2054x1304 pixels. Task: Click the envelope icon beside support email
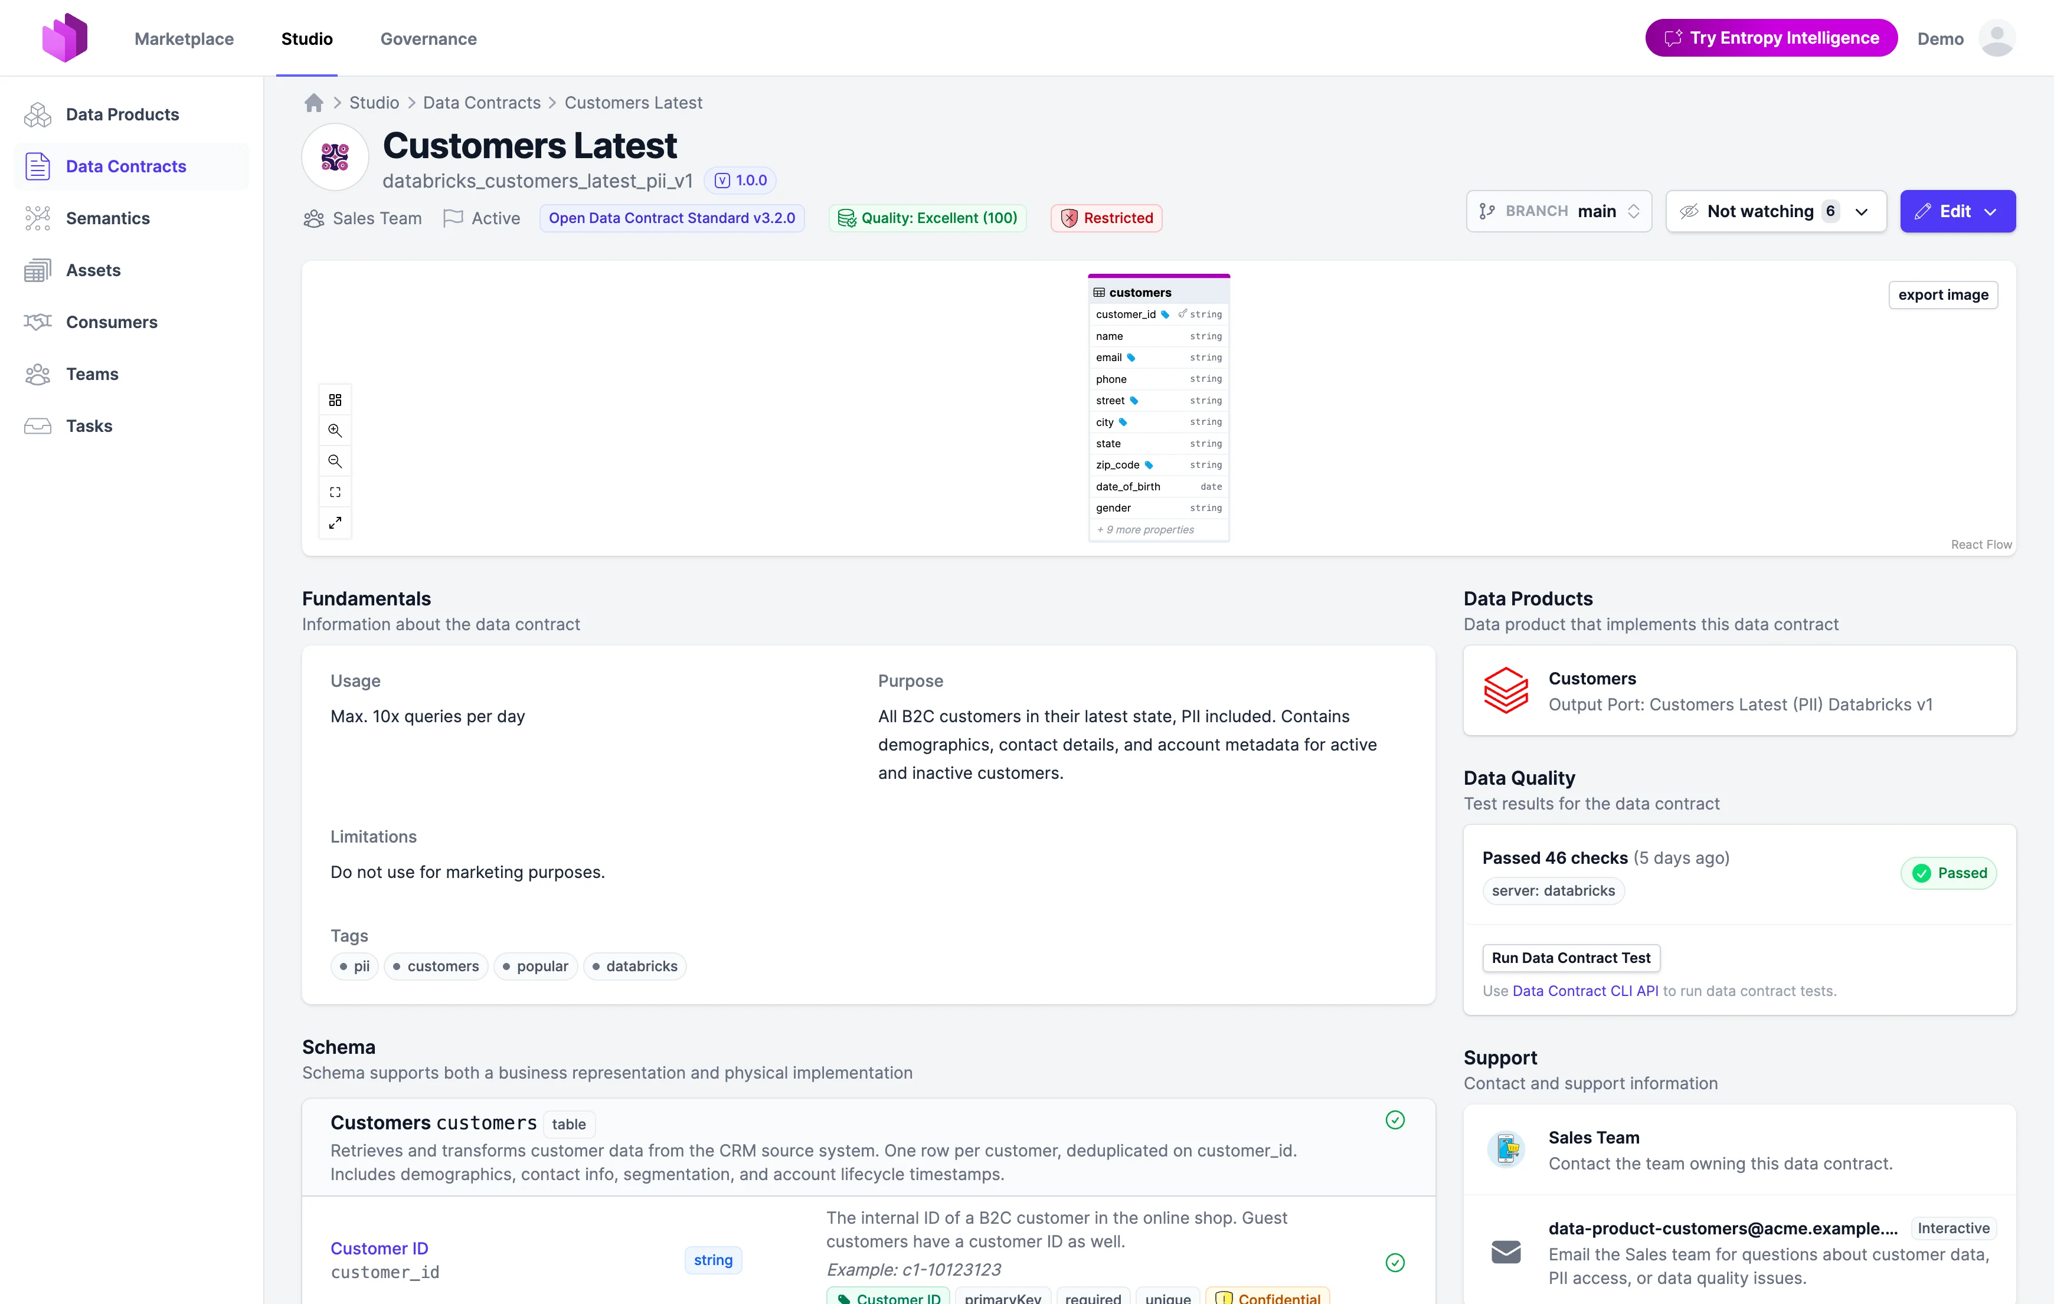point(1506,1252)
